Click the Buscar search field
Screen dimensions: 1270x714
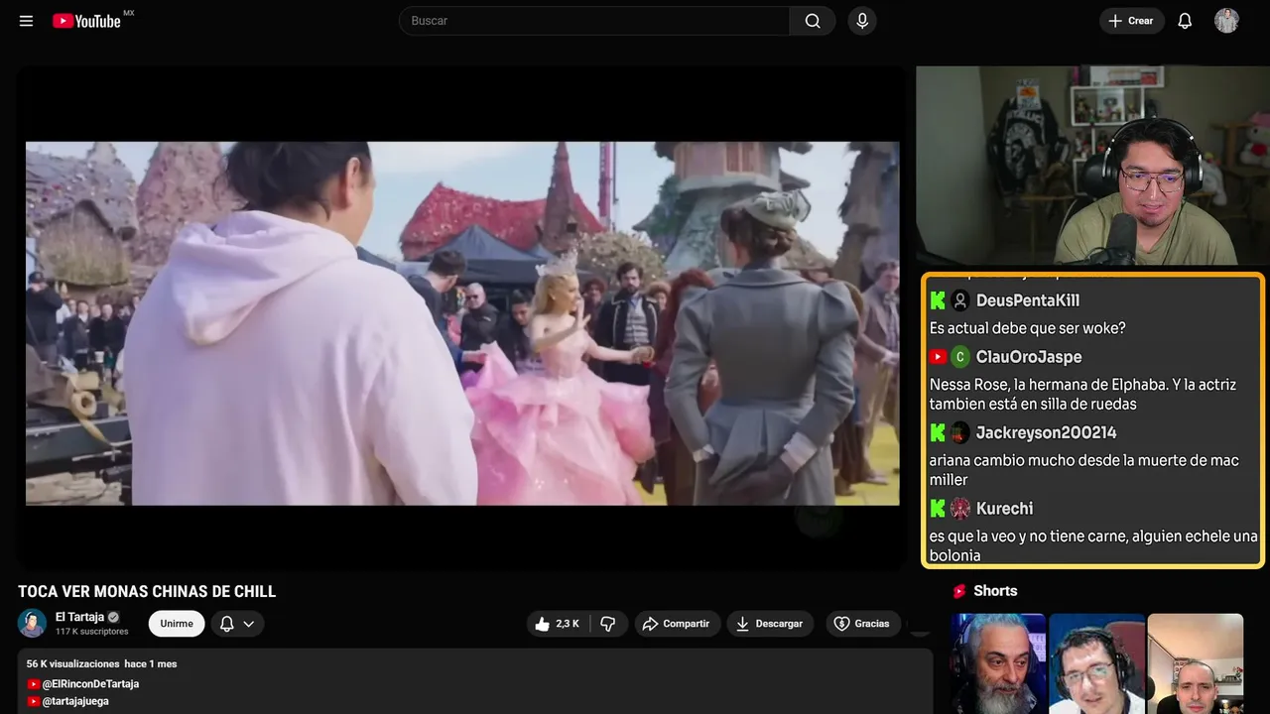[x=593, y=21]
